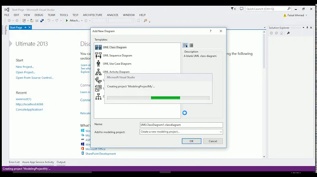Select the UML Class Diagram template icon
The width and height of the screenshot is (317, 177).
[98, 47]
